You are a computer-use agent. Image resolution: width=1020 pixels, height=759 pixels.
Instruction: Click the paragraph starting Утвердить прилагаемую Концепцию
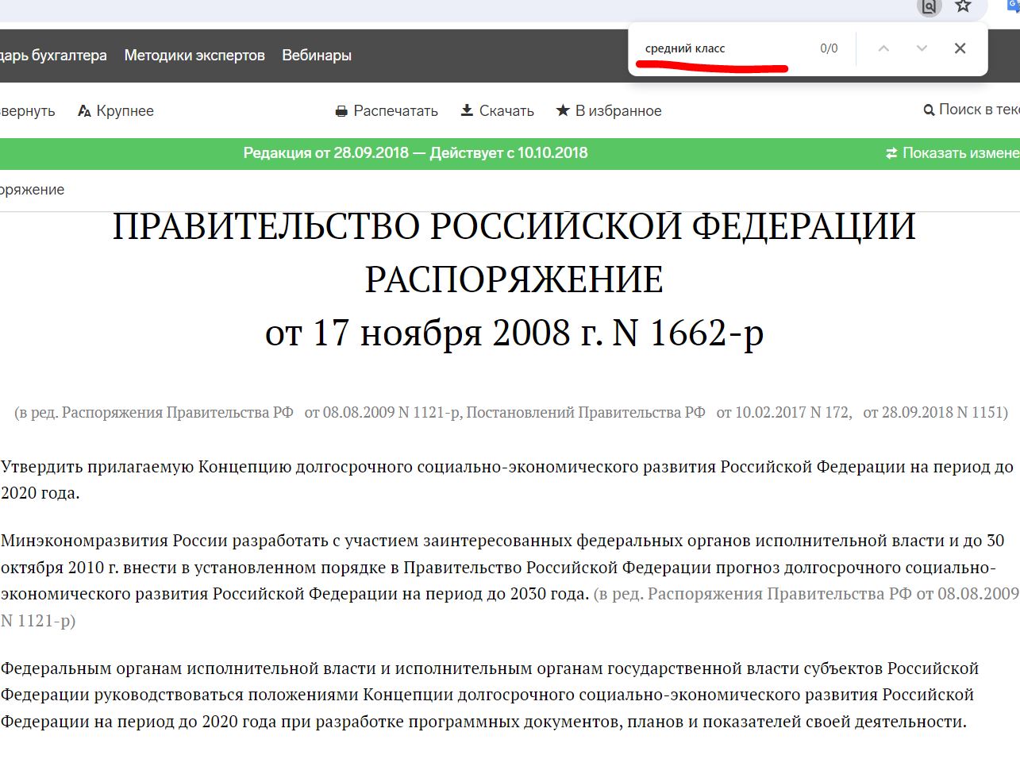click(507, 480)
